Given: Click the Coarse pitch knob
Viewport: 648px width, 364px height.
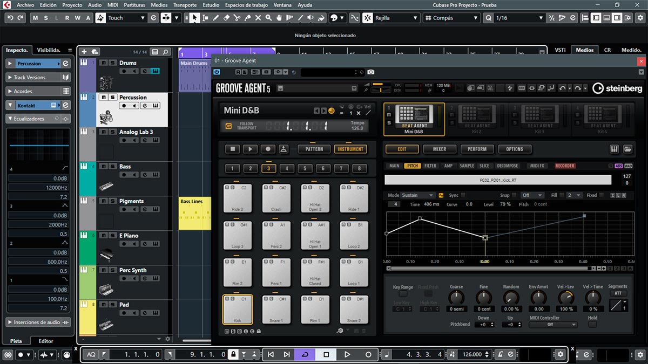Looking at the screenshot, I should (x=456, y=297).
